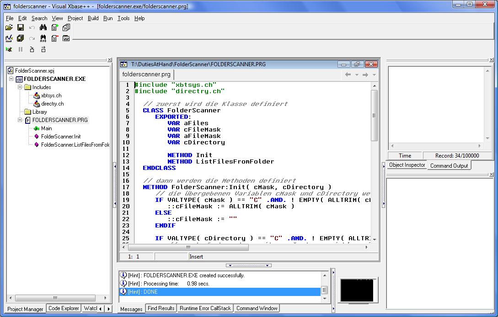Select the FolderScanner:ListFilesFromFolder tree item

point(75,145)
